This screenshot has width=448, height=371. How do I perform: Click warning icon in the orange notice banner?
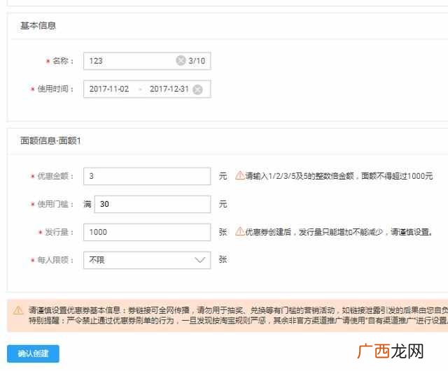coord(18,310)
